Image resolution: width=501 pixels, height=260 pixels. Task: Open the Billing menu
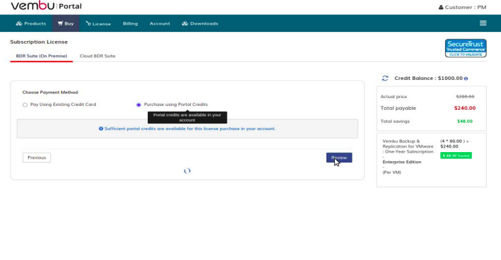point(130,23)
